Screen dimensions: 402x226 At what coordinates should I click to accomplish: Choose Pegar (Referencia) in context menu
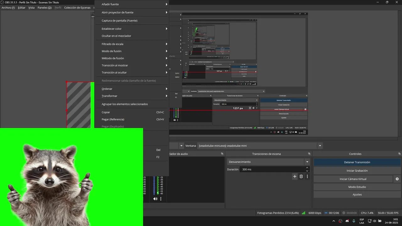pos(132,119)
